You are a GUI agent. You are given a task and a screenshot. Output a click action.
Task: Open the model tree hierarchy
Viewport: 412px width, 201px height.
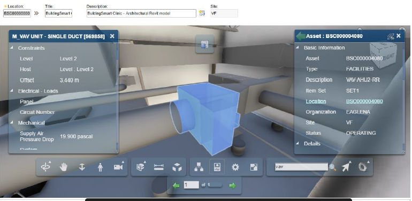point(199,167)
